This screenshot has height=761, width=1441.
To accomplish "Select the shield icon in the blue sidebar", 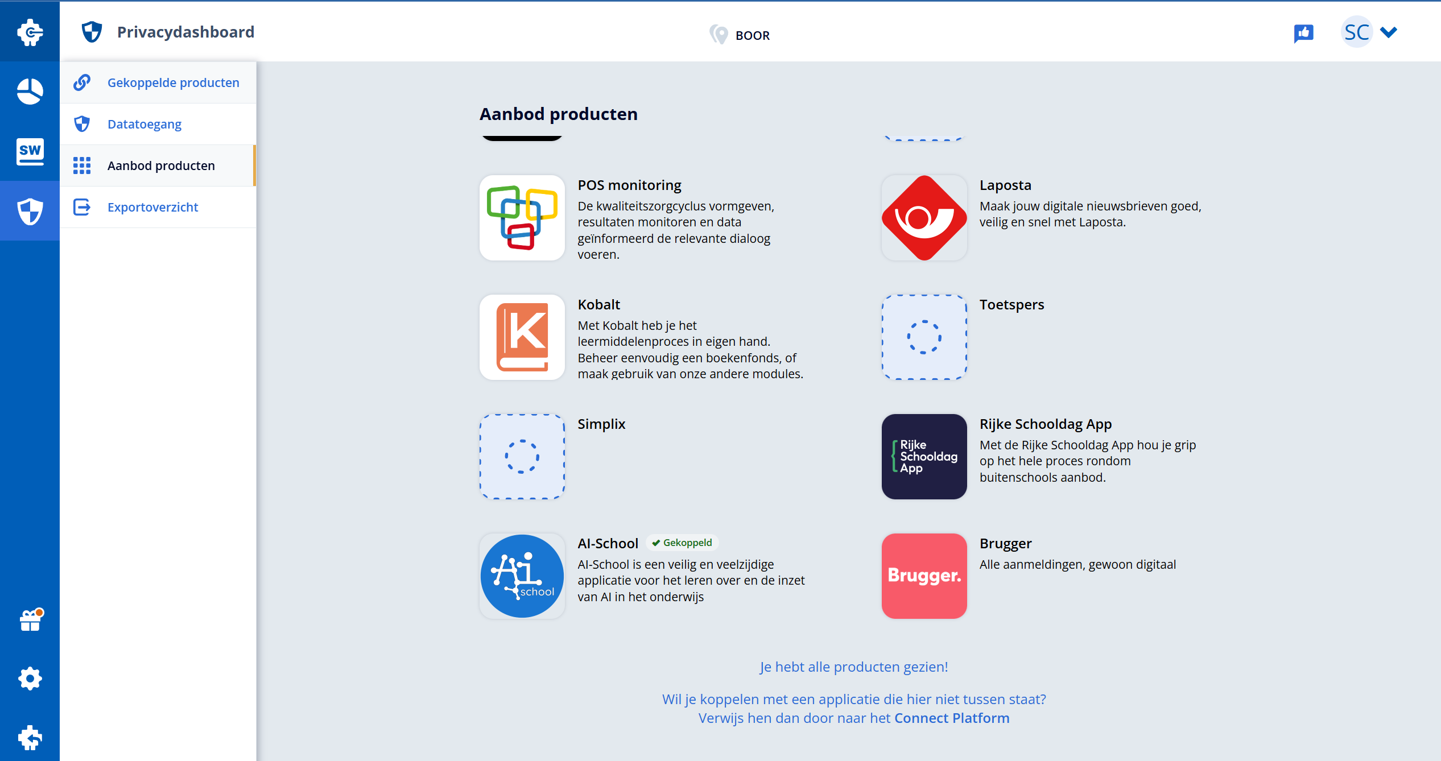I will [29, 210].
